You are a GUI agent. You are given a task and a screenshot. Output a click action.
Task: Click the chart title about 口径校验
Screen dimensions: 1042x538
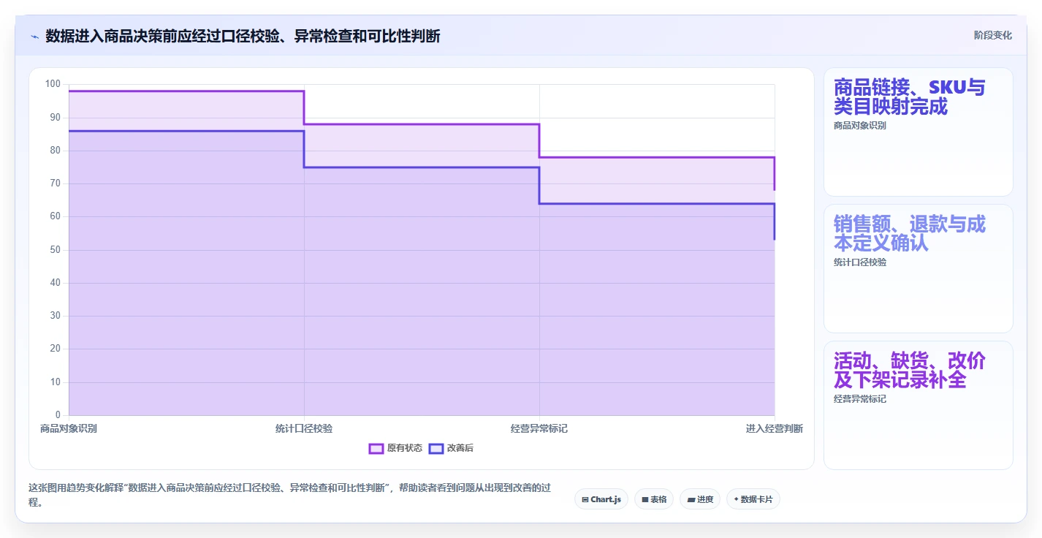[243, 36]
